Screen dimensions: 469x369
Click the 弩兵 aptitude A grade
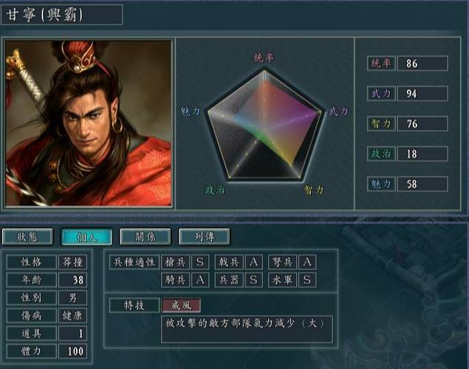coord(307,262)
